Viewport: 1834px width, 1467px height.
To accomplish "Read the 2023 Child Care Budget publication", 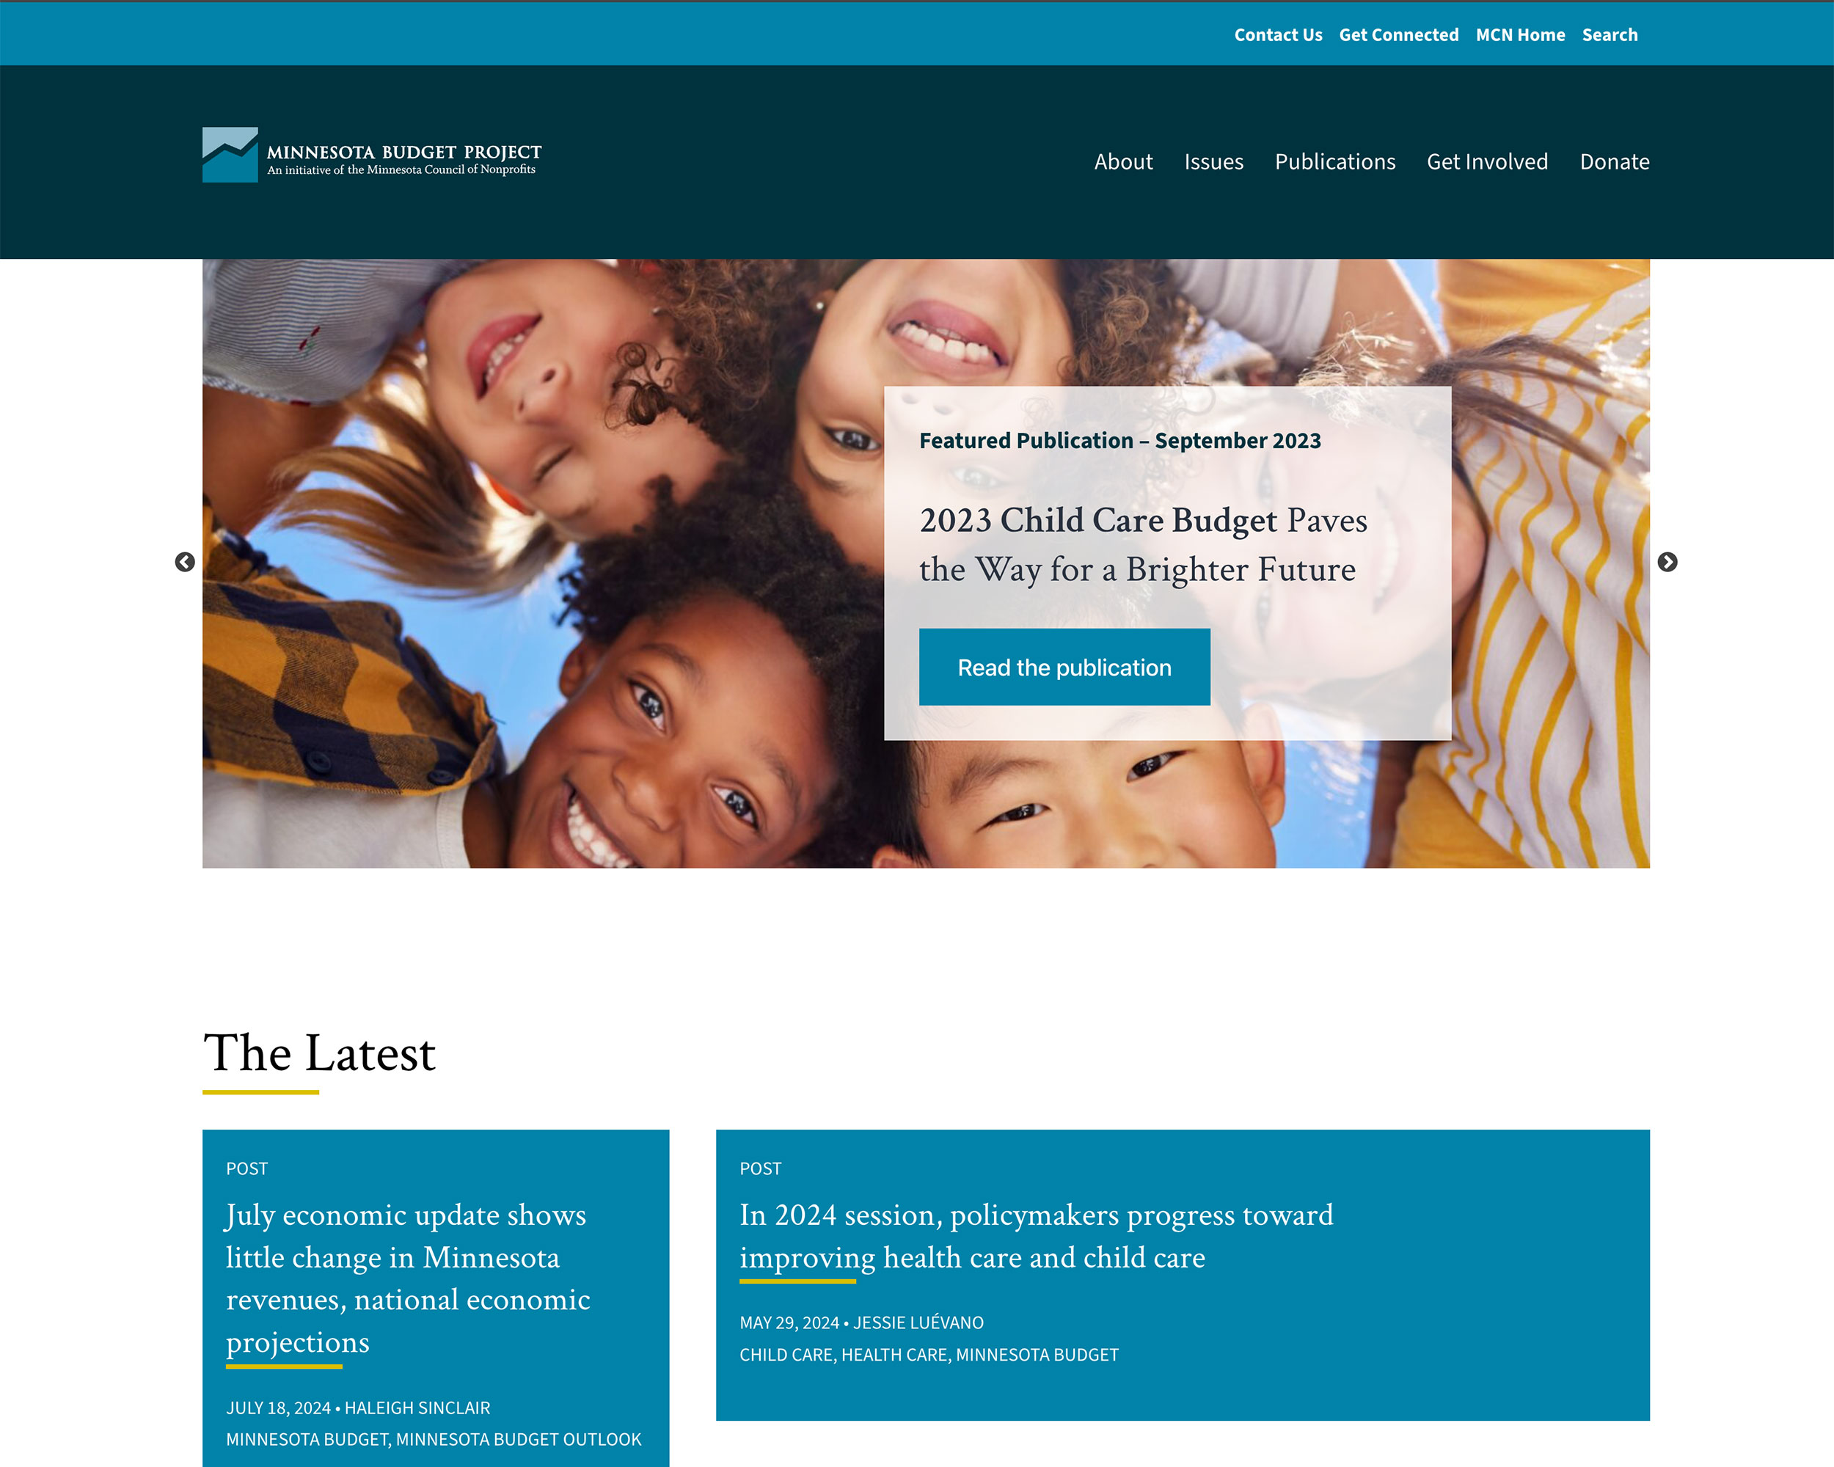I will tap(1064, 666).
